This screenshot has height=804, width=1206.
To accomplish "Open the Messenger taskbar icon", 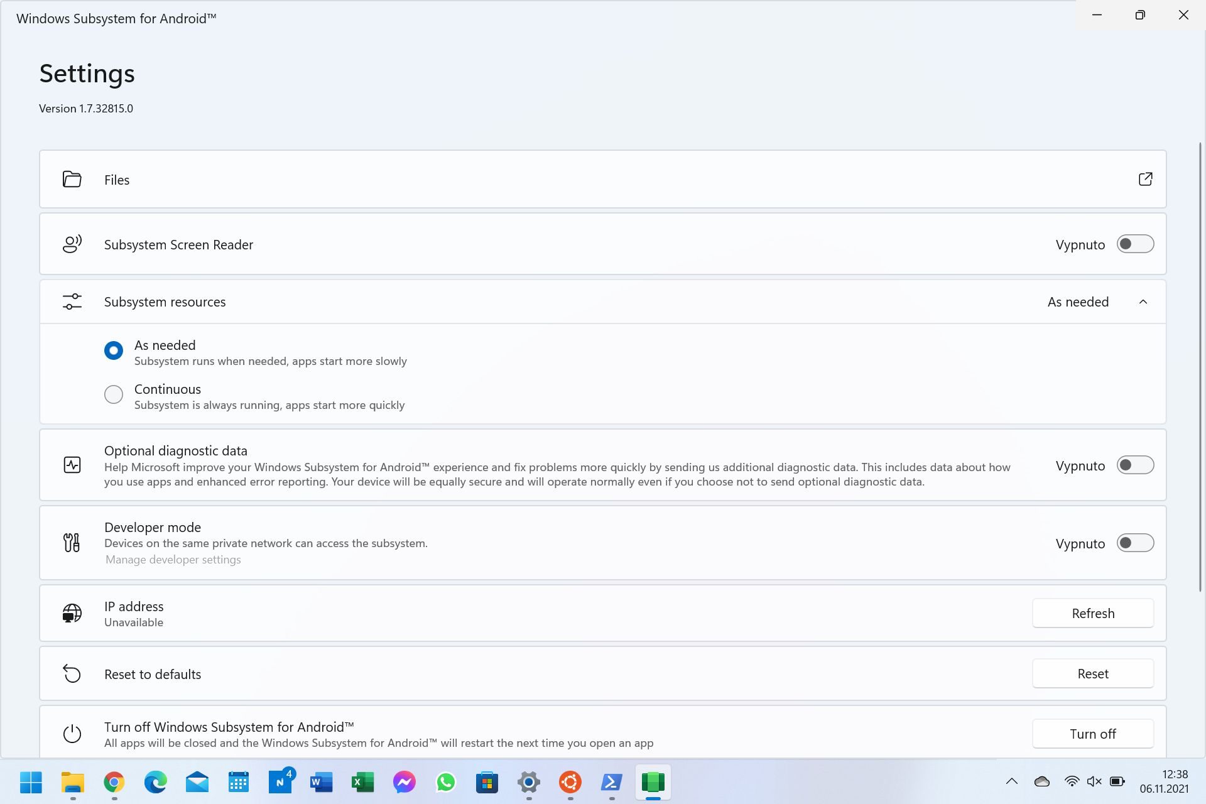I will [405, 782].
